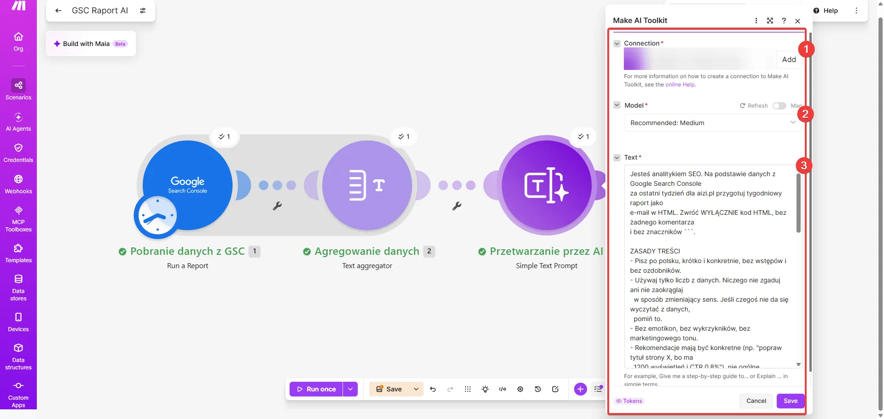Open the Make AI Toolkit three-dot menu
The width and height of the screenshot is (884, 419).
[x=756, y=21]
